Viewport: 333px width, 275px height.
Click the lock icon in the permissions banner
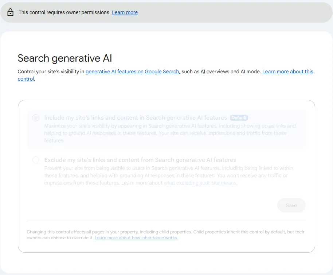[x=10, y=12]
